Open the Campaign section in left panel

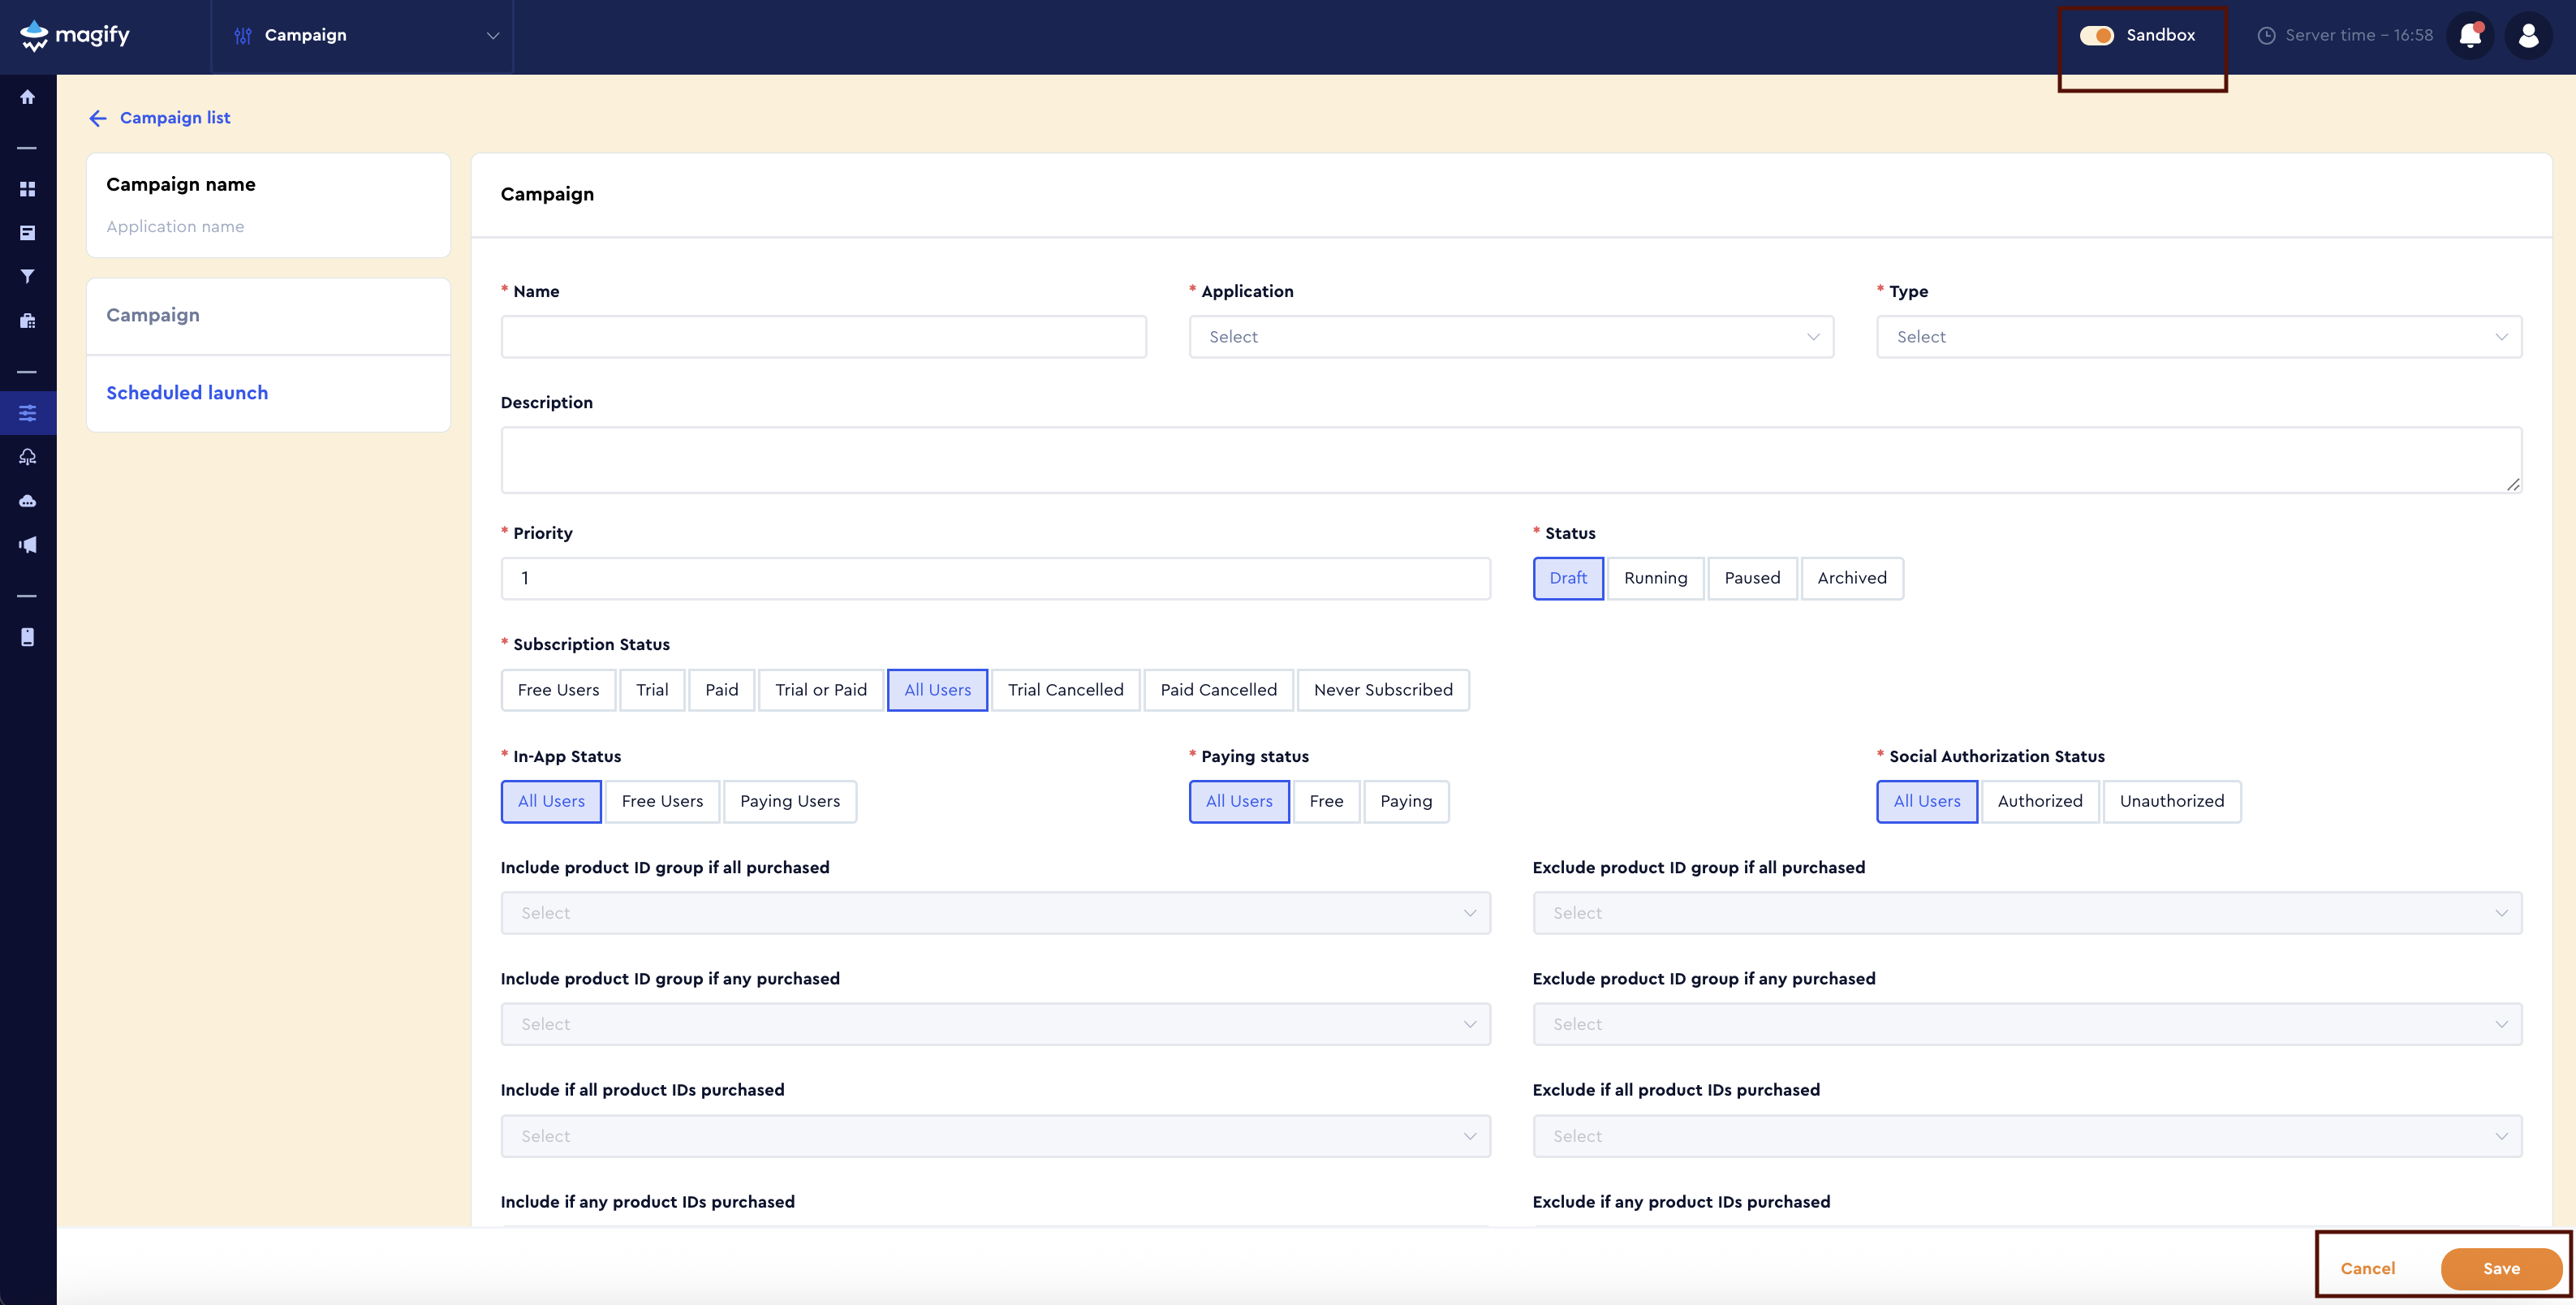pos(153,315)
